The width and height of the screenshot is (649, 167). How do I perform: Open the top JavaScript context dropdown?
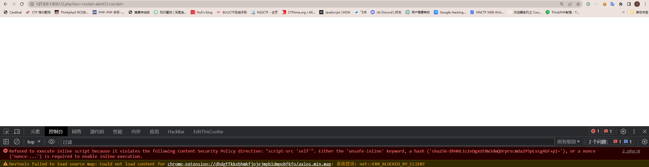tap(34, 142)
